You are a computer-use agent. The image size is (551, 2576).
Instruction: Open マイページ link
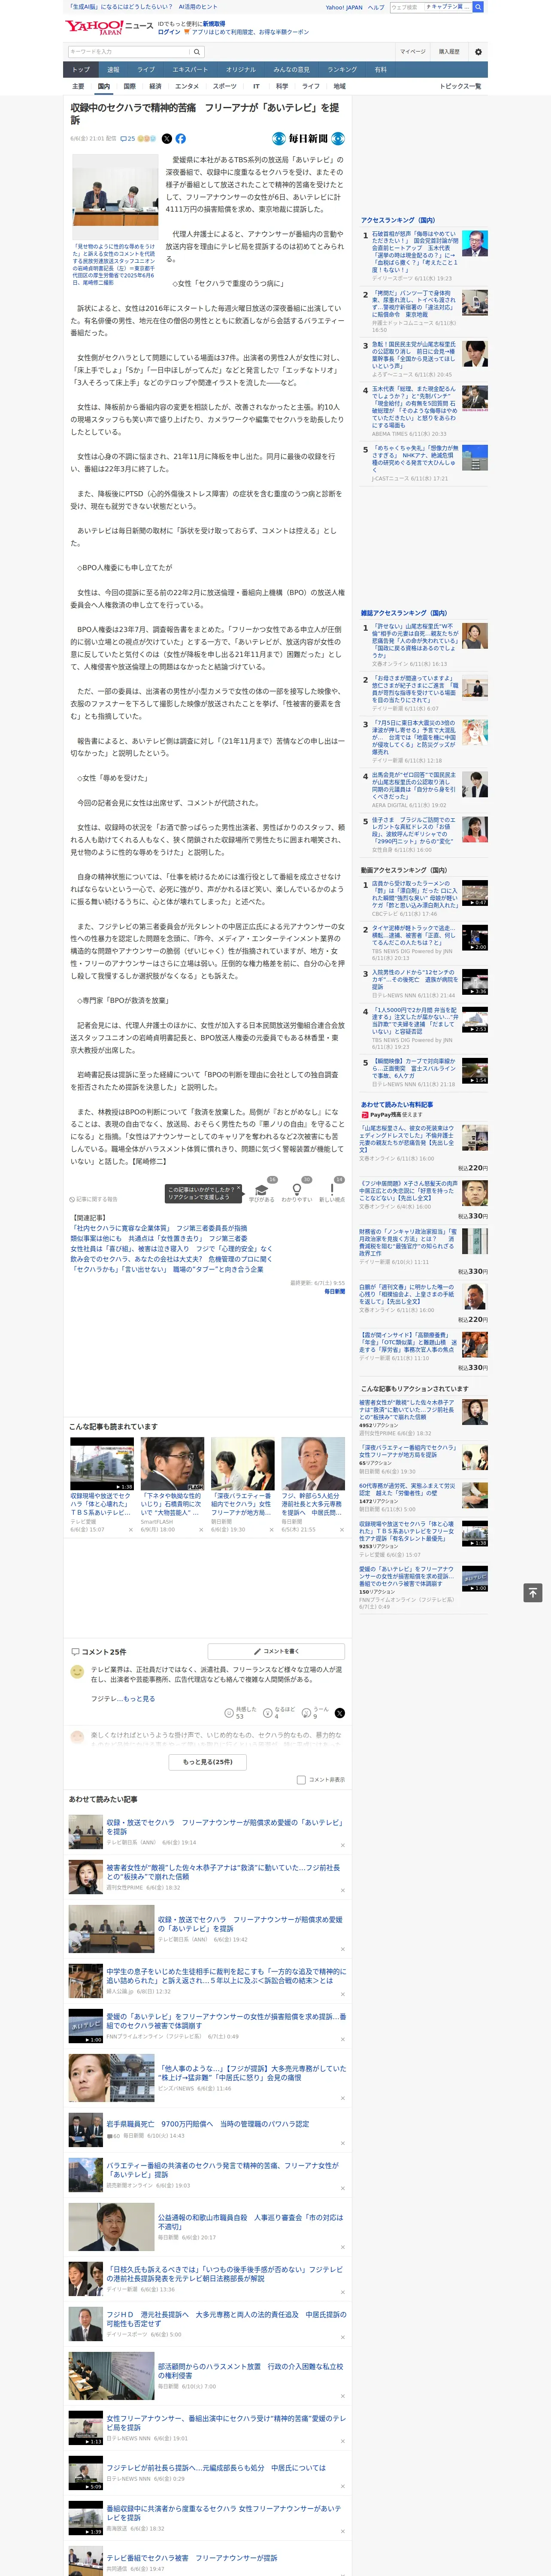(413, 52)
